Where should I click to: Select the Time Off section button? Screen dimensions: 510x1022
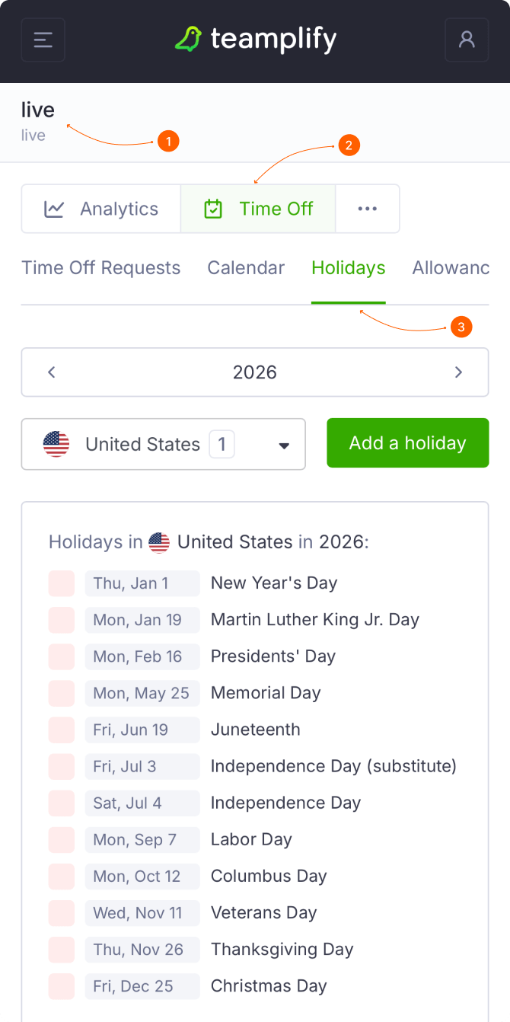pos(258,209)
